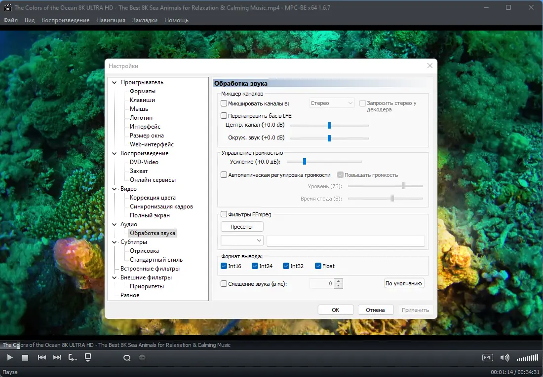Adjust the Окруж. звук slider
The width and height of the screenshot is (543, 377).
coord(329,138)
